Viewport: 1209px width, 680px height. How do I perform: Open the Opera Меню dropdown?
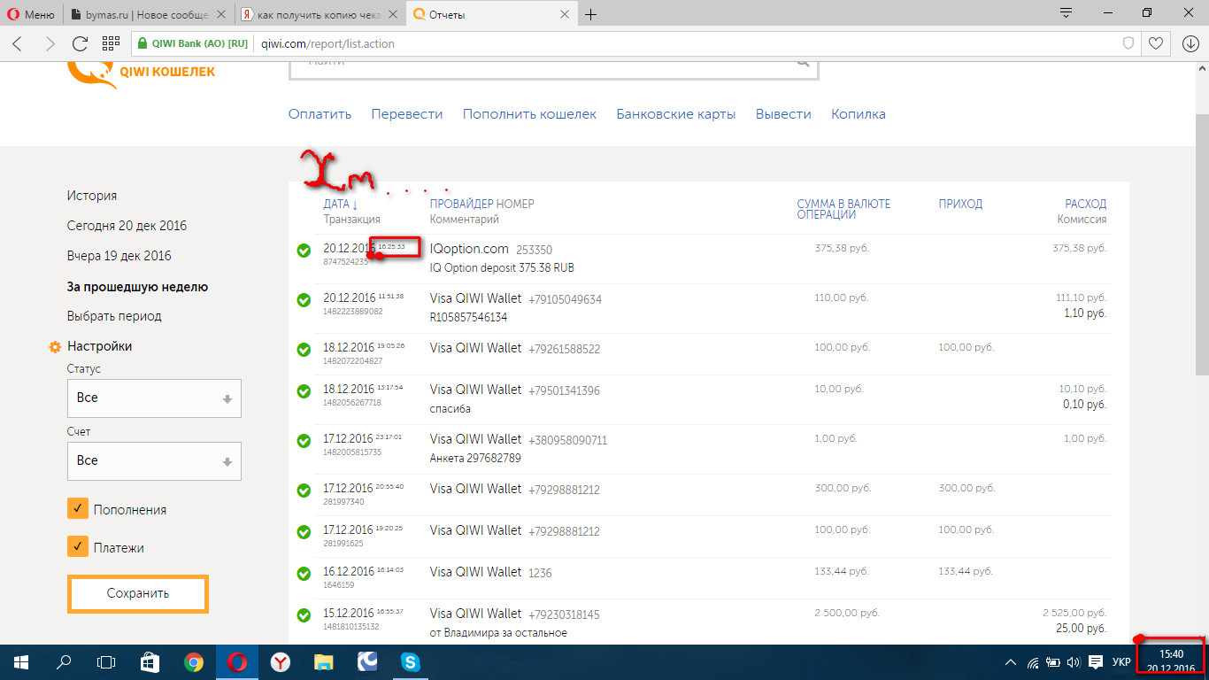tap(30, 14)
